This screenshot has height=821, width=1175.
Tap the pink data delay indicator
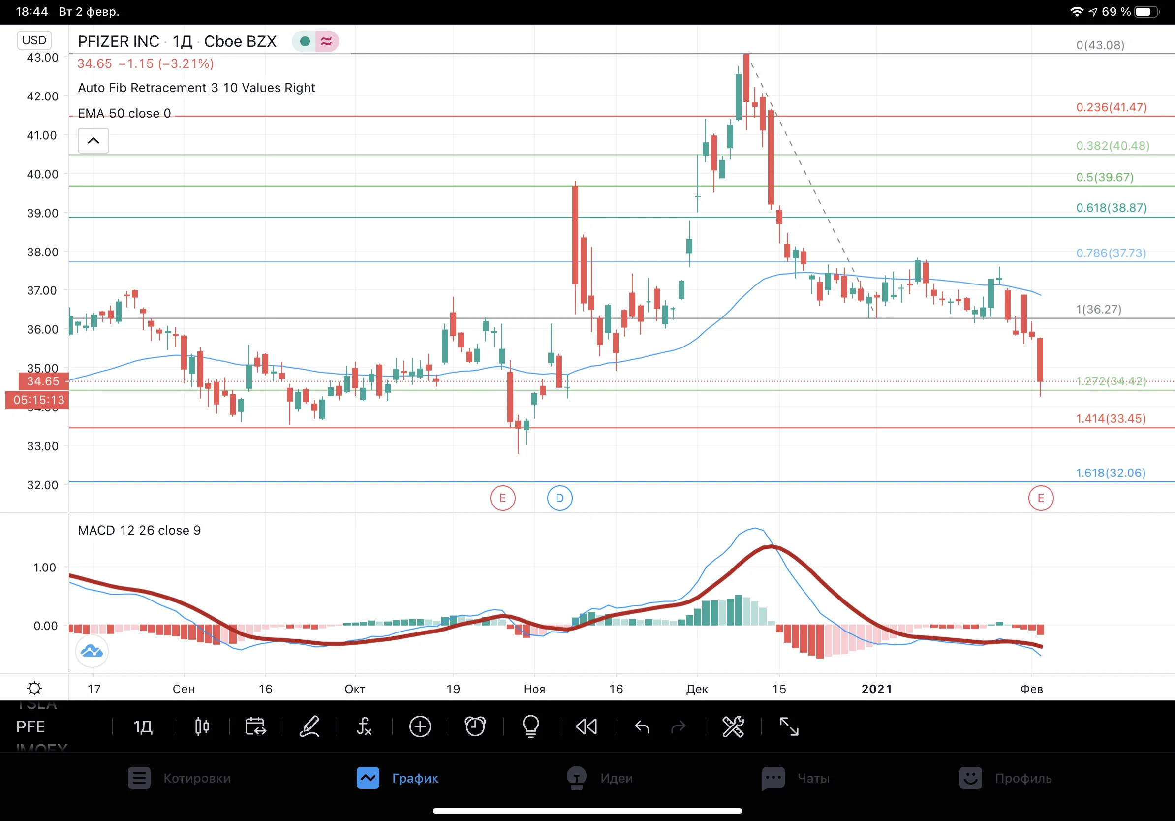click(327, 41)
